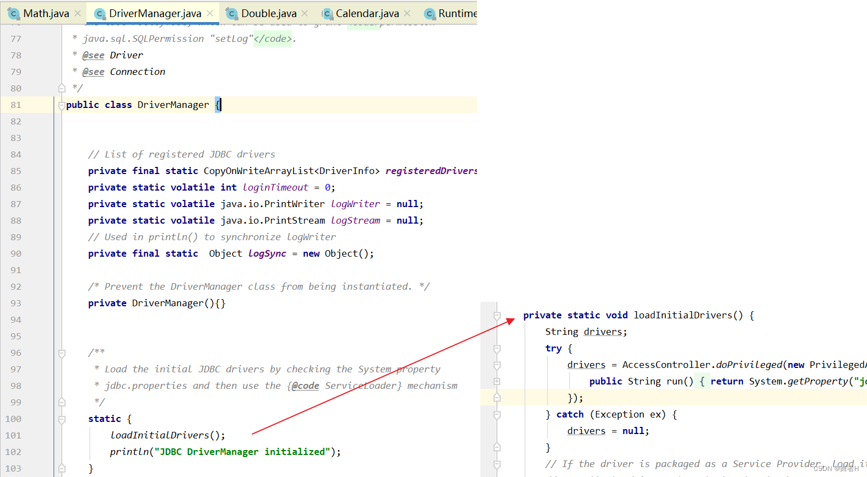Collapse the DriverManager class at line 81

62,105
